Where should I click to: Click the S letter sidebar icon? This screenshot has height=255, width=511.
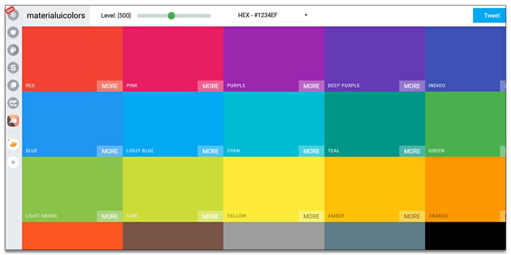(13, 68)
